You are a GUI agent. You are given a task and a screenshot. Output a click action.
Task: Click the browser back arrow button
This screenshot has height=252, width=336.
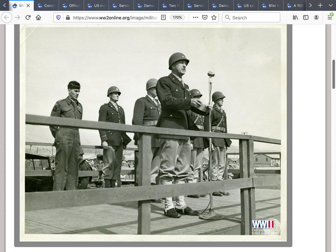(7, 17)
